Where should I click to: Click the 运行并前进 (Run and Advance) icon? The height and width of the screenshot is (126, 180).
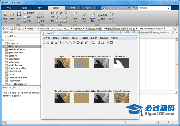click(93, 14)
